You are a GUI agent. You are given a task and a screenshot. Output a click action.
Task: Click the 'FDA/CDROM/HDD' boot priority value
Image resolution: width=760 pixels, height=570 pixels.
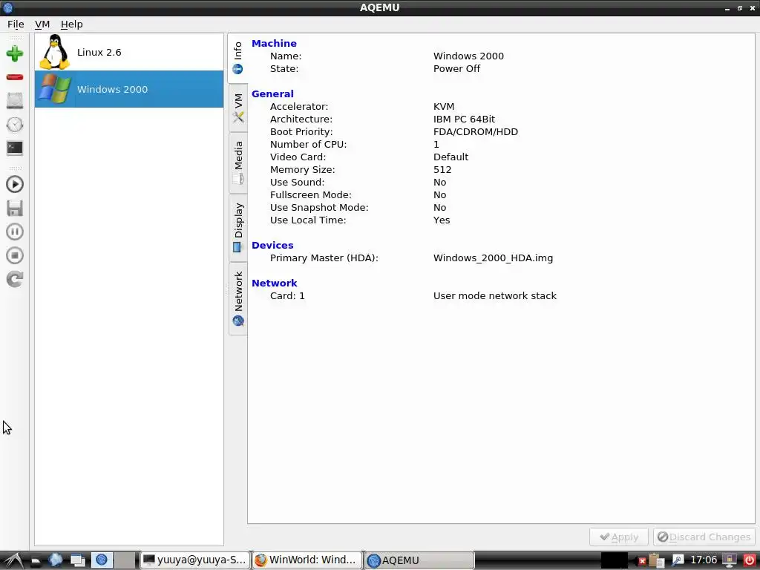pyautogui.click(x=476, y=132)
